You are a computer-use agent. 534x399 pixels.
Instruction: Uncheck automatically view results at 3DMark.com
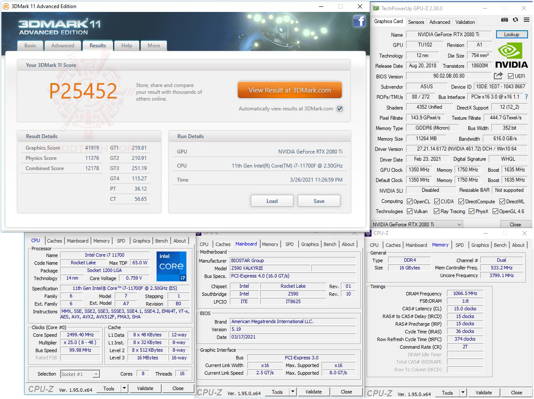pyautogui.click(x=340, y=109)
